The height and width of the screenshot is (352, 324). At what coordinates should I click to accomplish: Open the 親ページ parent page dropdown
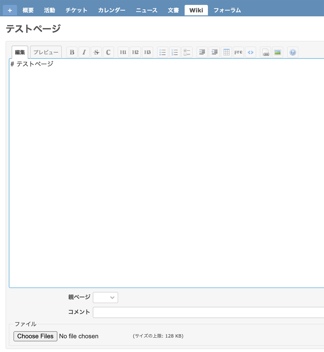click(x=105, y=297)
